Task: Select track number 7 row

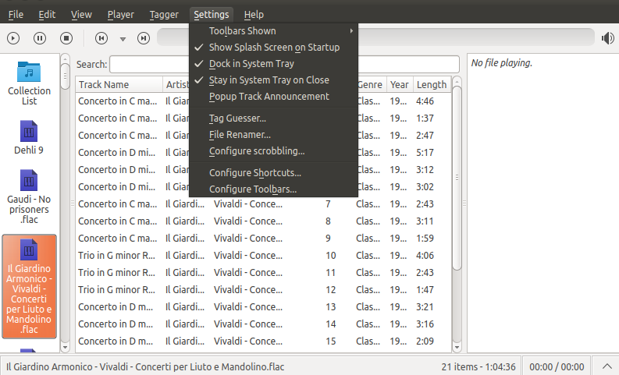Action: 263,203
